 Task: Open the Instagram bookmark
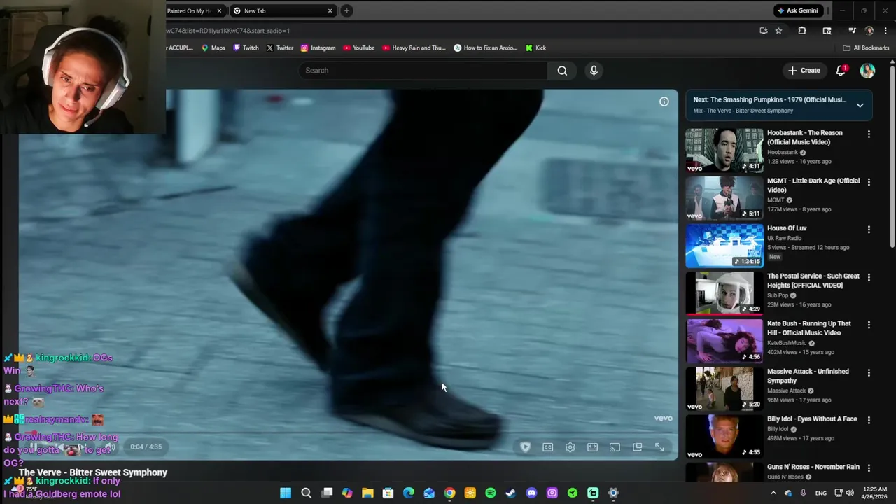pyautogui.click(x=318, y=48)
